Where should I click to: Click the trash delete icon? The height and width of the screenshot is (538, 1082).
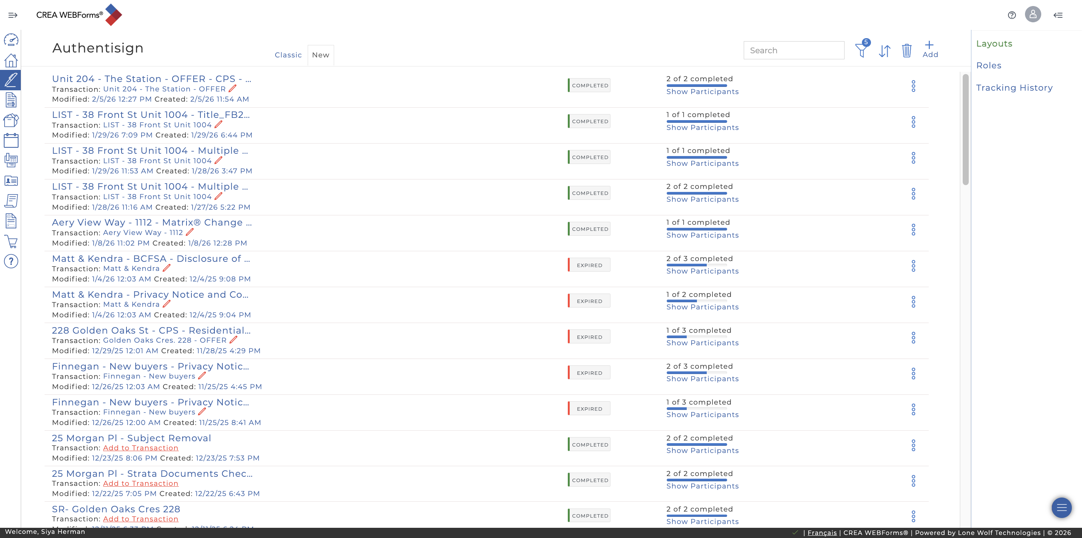pyautogui.click(x=906, y=51)
